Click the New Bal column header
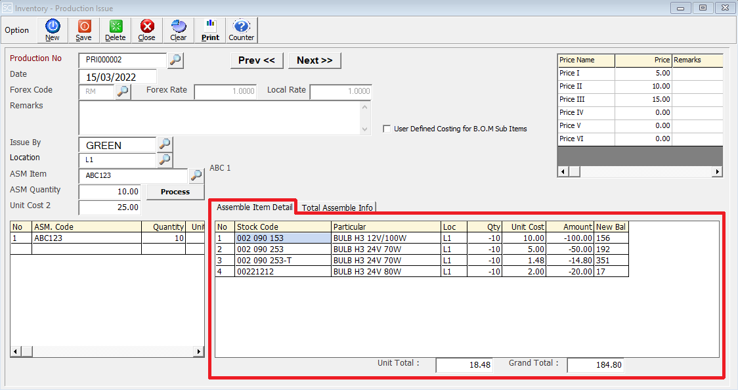The height and width of the screenshot is (390, 738). 611,227
